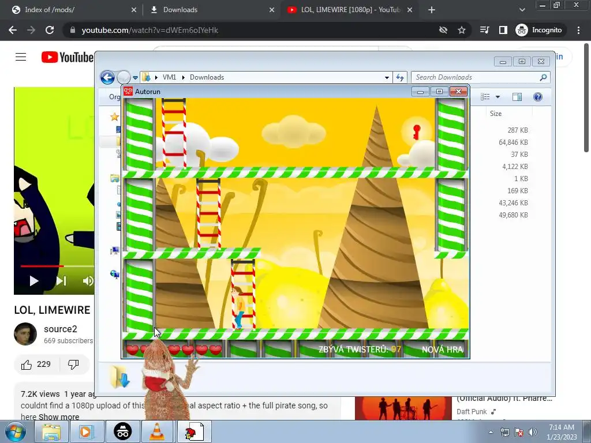The image size is (591, 443).
Task: Click Chrome's back navigation arrow
Action: click(x=13, y=30)
